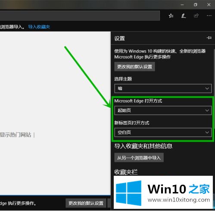Click the Add notes pen icon
Viewport: 215px width, 211px height.
(184, 15)
